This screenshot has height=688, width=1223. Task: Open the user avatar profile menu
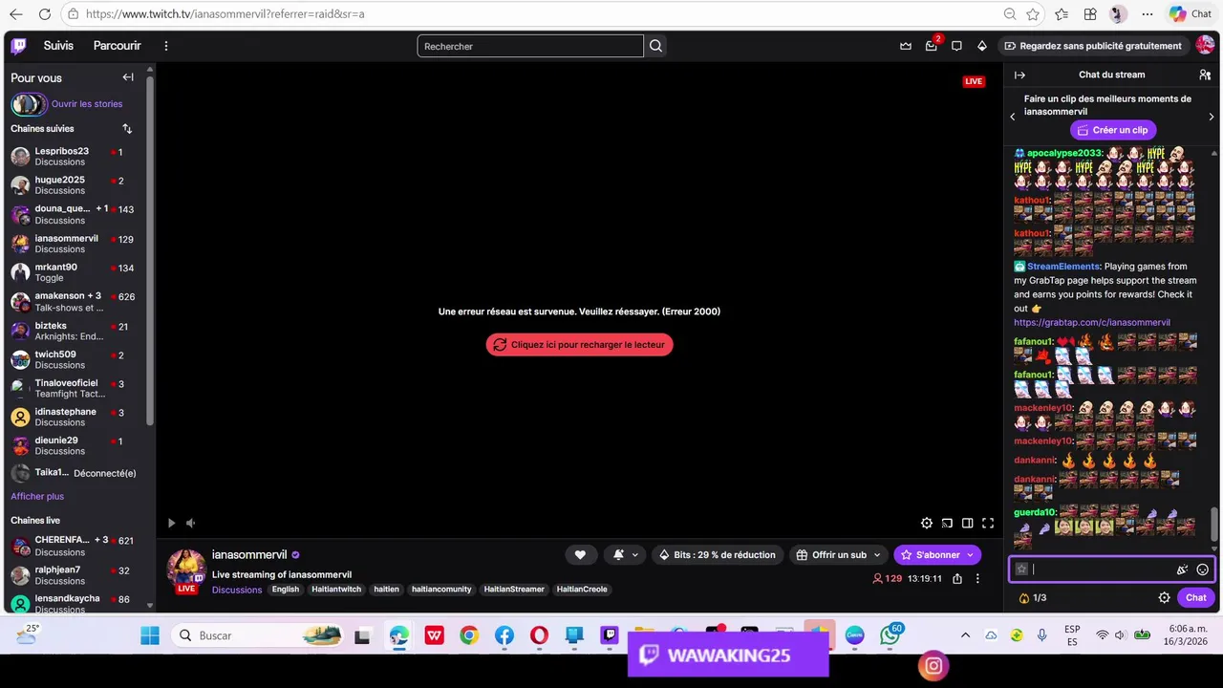coord(1205,46)
